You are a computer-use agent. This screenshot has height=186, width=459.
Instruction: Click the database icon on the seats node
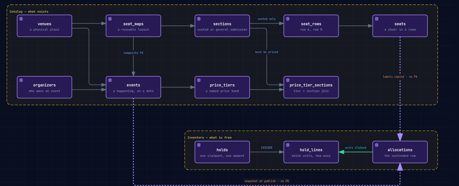pyautogui.click(x=377, y=19)
